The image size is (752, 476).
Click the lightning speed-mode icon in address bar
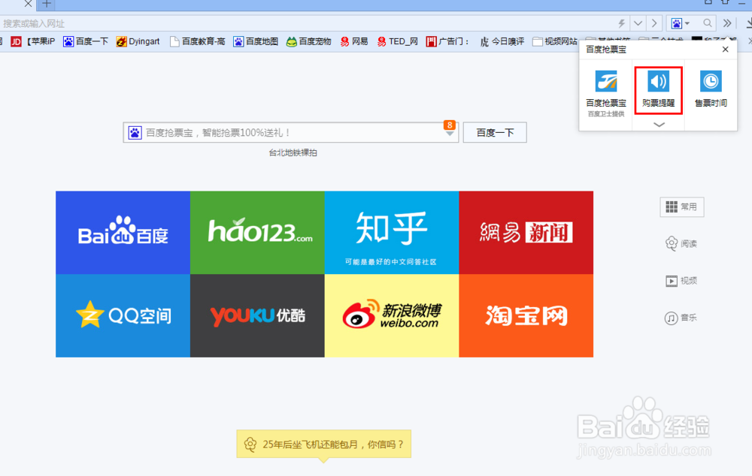click(x=622, y=23)
